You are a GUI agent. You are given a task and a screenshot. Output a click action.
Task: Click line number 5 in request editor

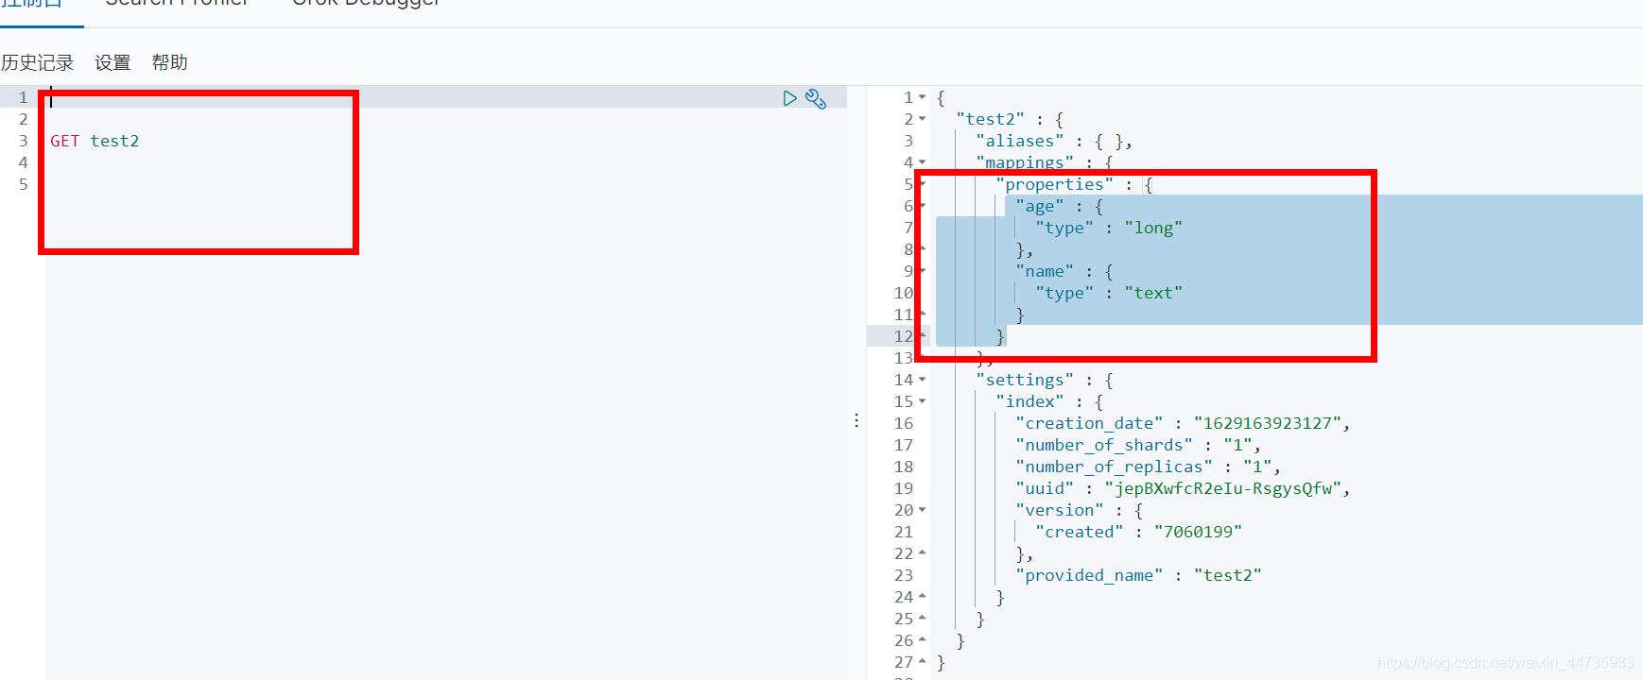[x=24, y=184]
